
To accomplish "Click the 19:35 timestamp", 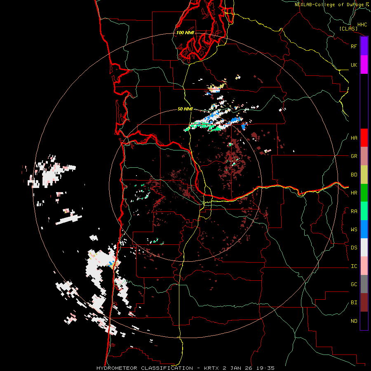I will [x=267, y=368].
